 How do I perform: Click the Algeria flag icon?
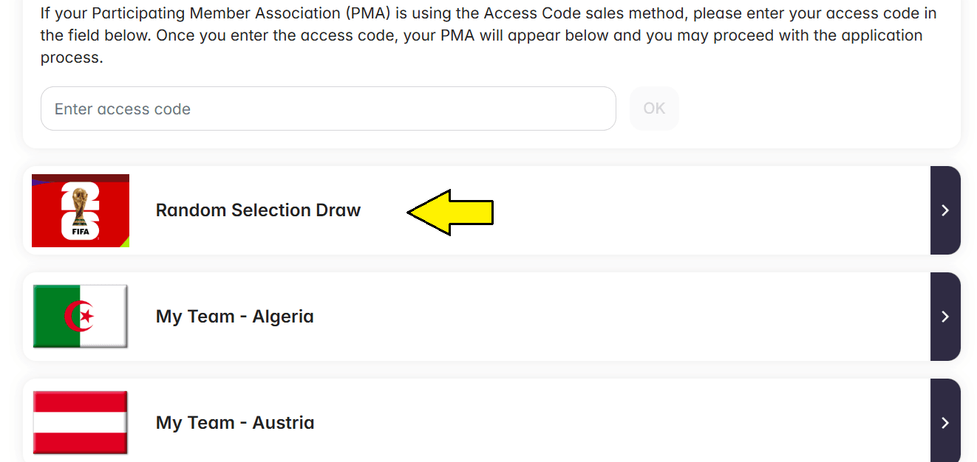tap(81, 317)
